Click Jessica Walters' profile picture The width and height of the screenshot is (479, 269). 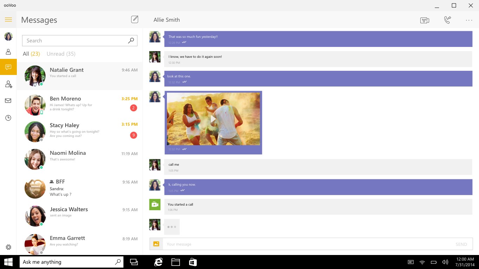(x=35, y=216)
